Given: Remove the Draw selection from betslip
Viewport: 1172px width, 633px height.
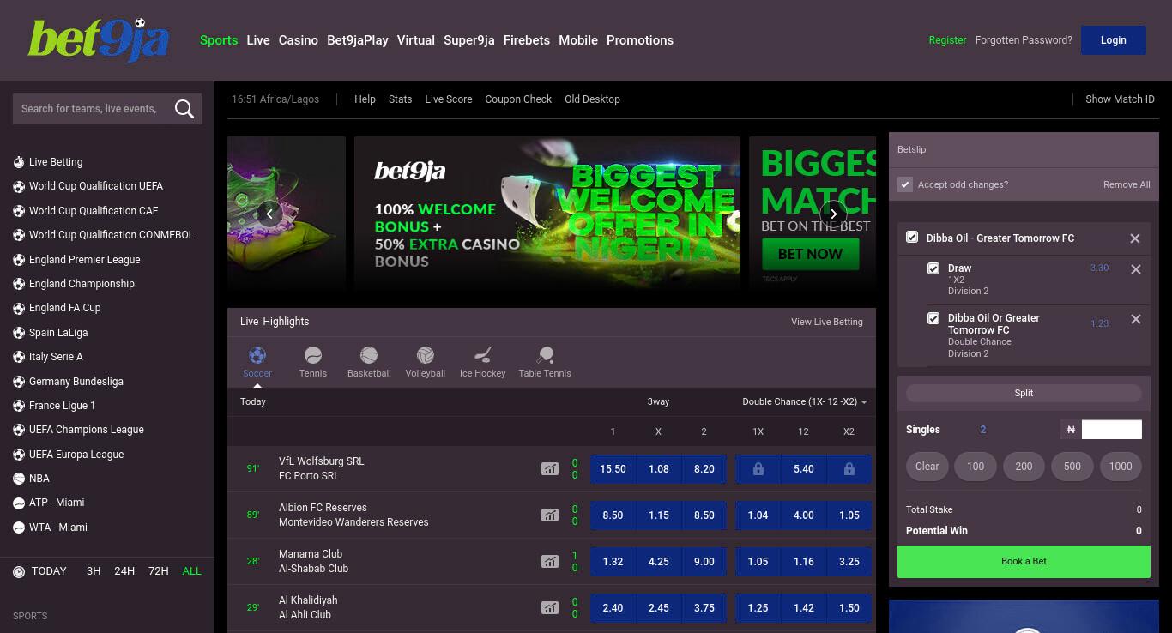Looking at the screenshot, I should [1136, 269].
